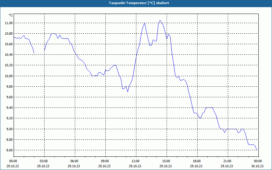This screenshot has width=272, height=170.
Task: Click the title 'Taupunkt-Temperatur [°C] skaliert'
Action: [x=139, y=3]
